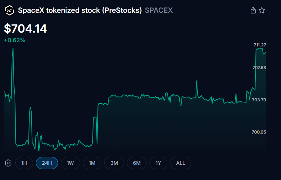Add SpaceX to favorites with the star
281x180 pixels.
[262, 10]
